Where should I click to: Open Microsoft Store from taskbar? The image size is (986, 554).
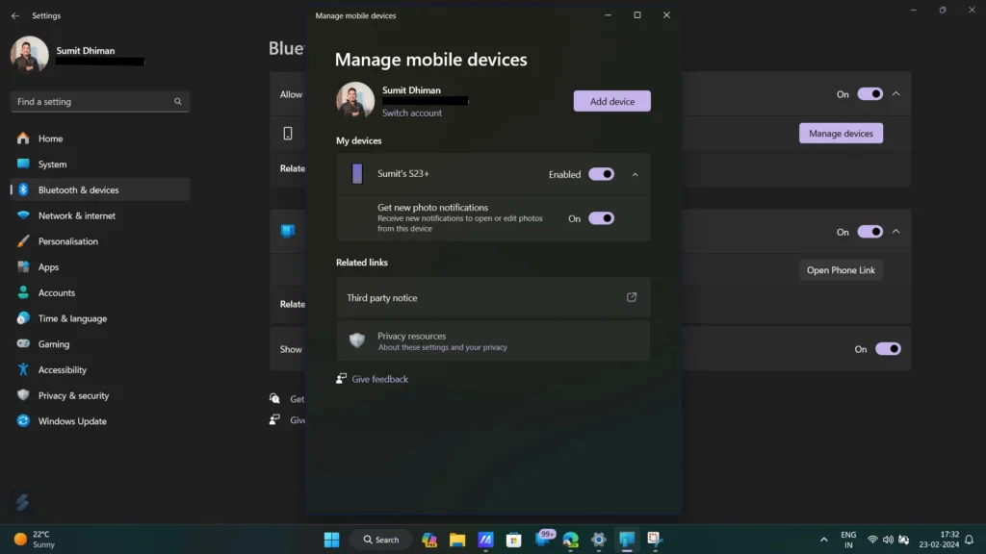pyautogui.click(x=514, y=540)
